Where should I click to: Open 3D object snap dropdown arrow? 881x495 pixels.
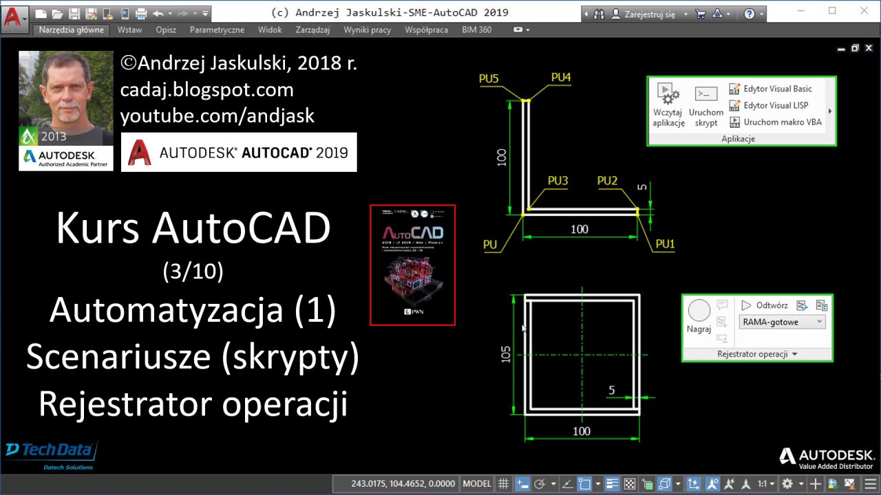[x=678, y=484]
